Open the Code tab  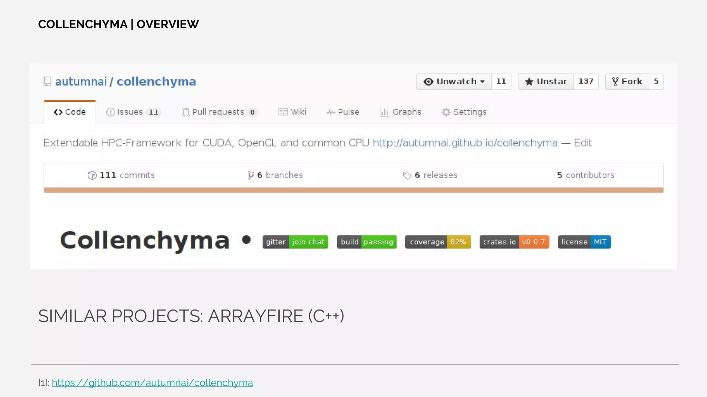(70, 112)
